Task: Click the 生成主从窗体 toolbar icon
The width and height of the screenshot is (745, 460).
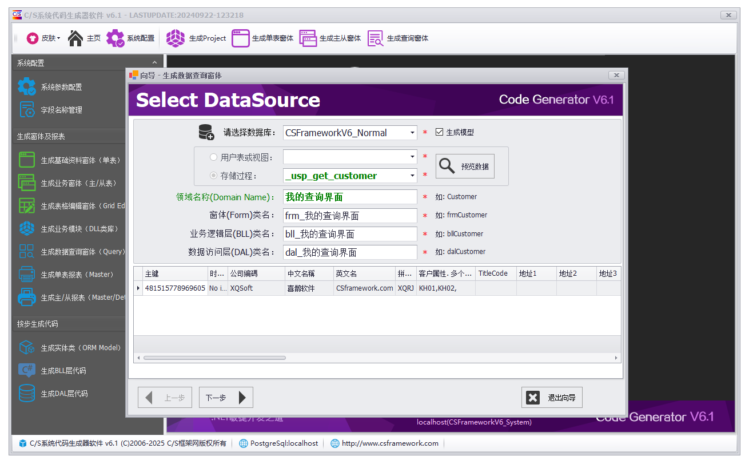Action: 329,38
